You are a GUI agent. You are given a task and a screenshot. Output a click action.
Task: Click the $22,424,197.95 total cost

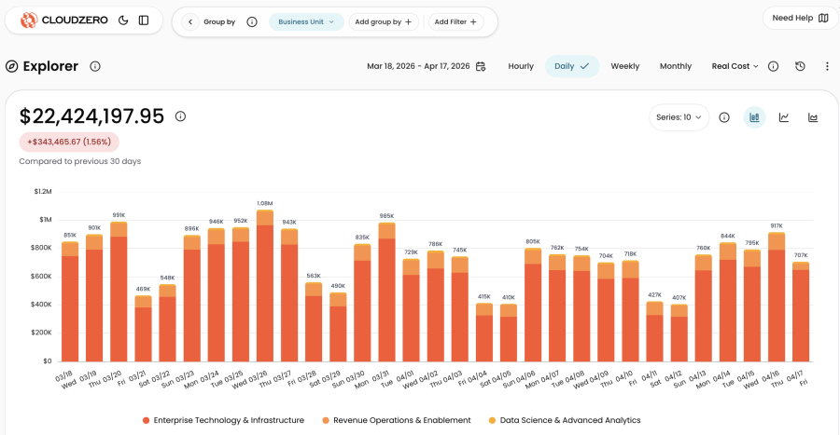point(91,116)
